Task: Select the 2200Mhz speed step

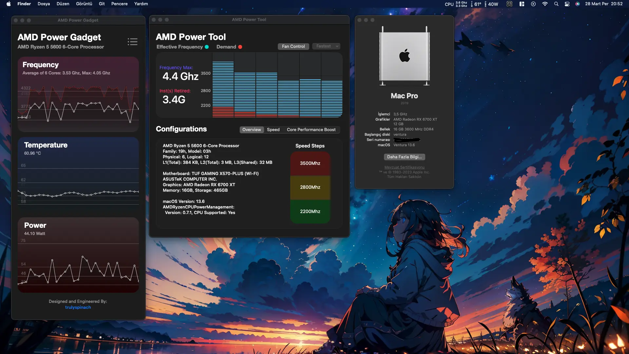Action: tap(310, 211)
